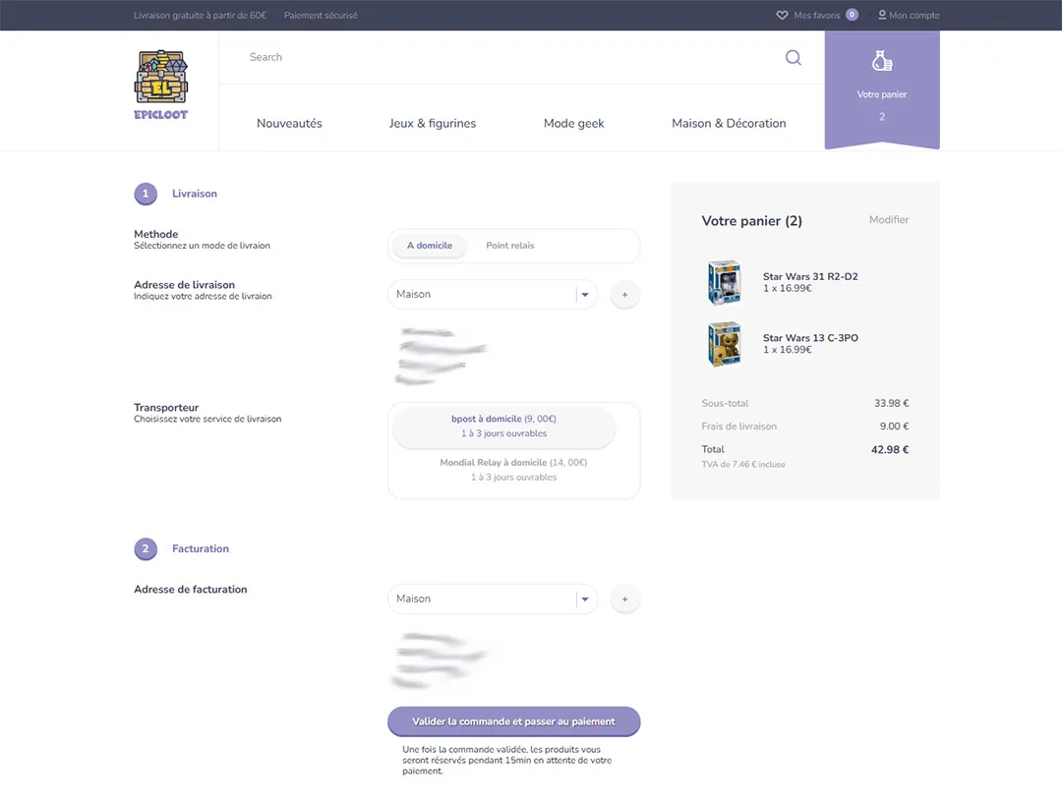1062x800 pixels.
Task: Click the 'Transporteur' label
Action: [166, 408]
